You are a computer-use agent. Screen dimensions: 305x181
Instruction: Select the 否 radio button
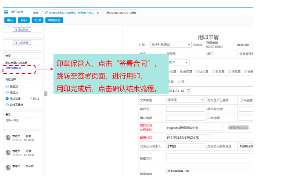(x=179, y=82)
